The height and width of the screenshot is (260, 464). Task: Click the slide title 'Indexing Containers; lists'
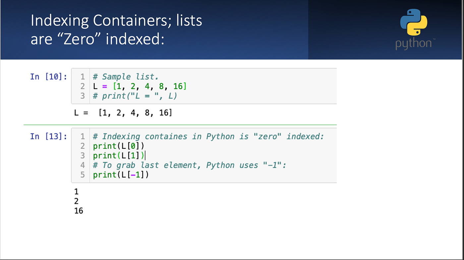click(x=116, y=21)
